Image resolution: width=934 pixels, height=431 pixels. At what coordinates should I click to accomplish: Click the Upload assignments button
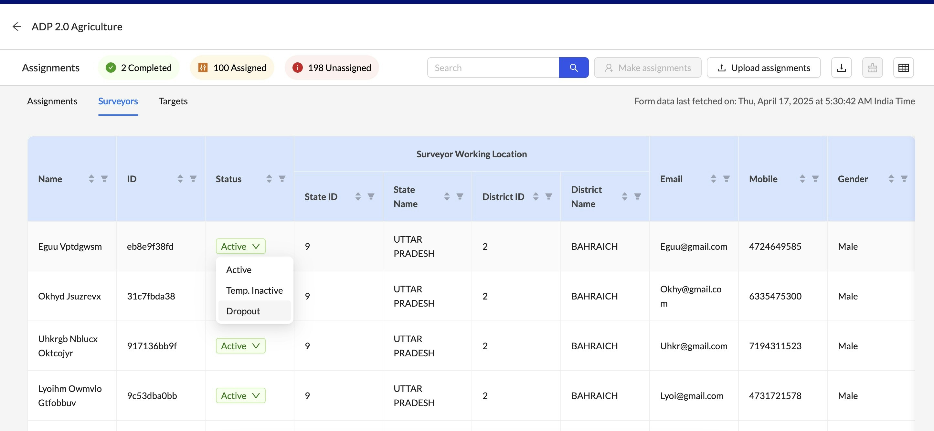[763, 68]
